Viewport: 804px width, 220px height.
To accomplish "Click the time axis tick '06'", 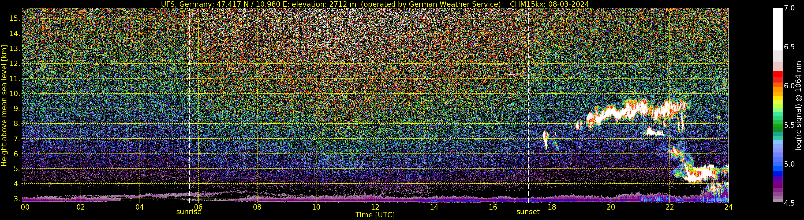I will coord(198,207).
